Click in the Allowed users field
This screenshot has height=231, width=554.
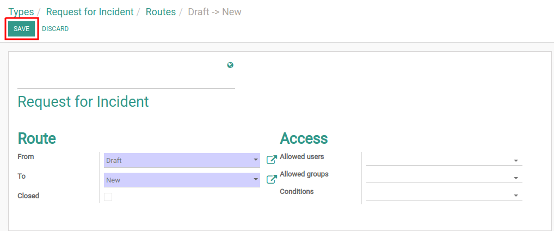444,160
